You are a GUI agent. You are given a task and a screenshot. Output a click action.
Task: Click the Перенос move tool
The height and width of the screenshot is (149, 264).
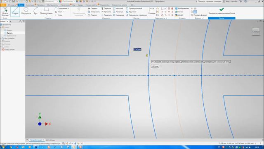(x=92, y=8)
